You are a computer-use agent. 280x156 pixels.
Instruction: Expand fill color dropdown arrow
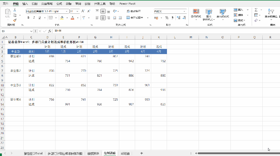pos(67,18)
